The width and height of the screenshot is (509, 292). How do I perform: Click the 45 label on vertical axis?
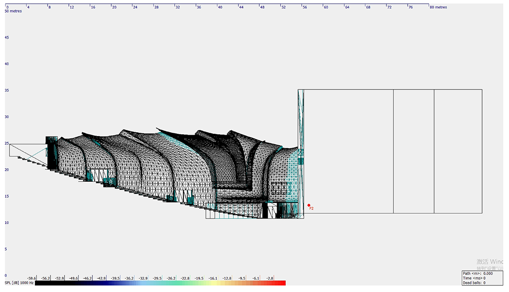point(7,38)
